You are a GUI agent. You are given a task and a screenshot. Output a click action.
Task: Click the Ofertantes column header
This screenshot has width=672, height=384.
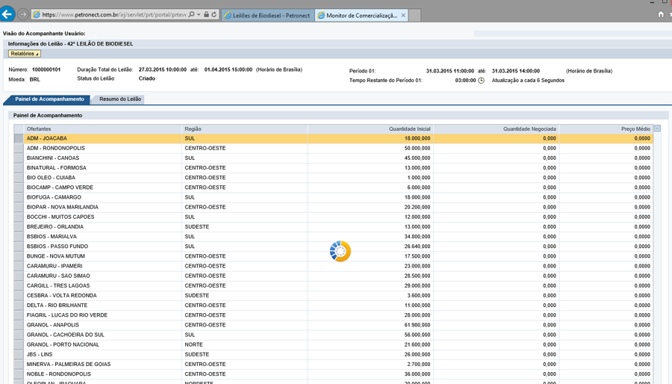point(103,129)
